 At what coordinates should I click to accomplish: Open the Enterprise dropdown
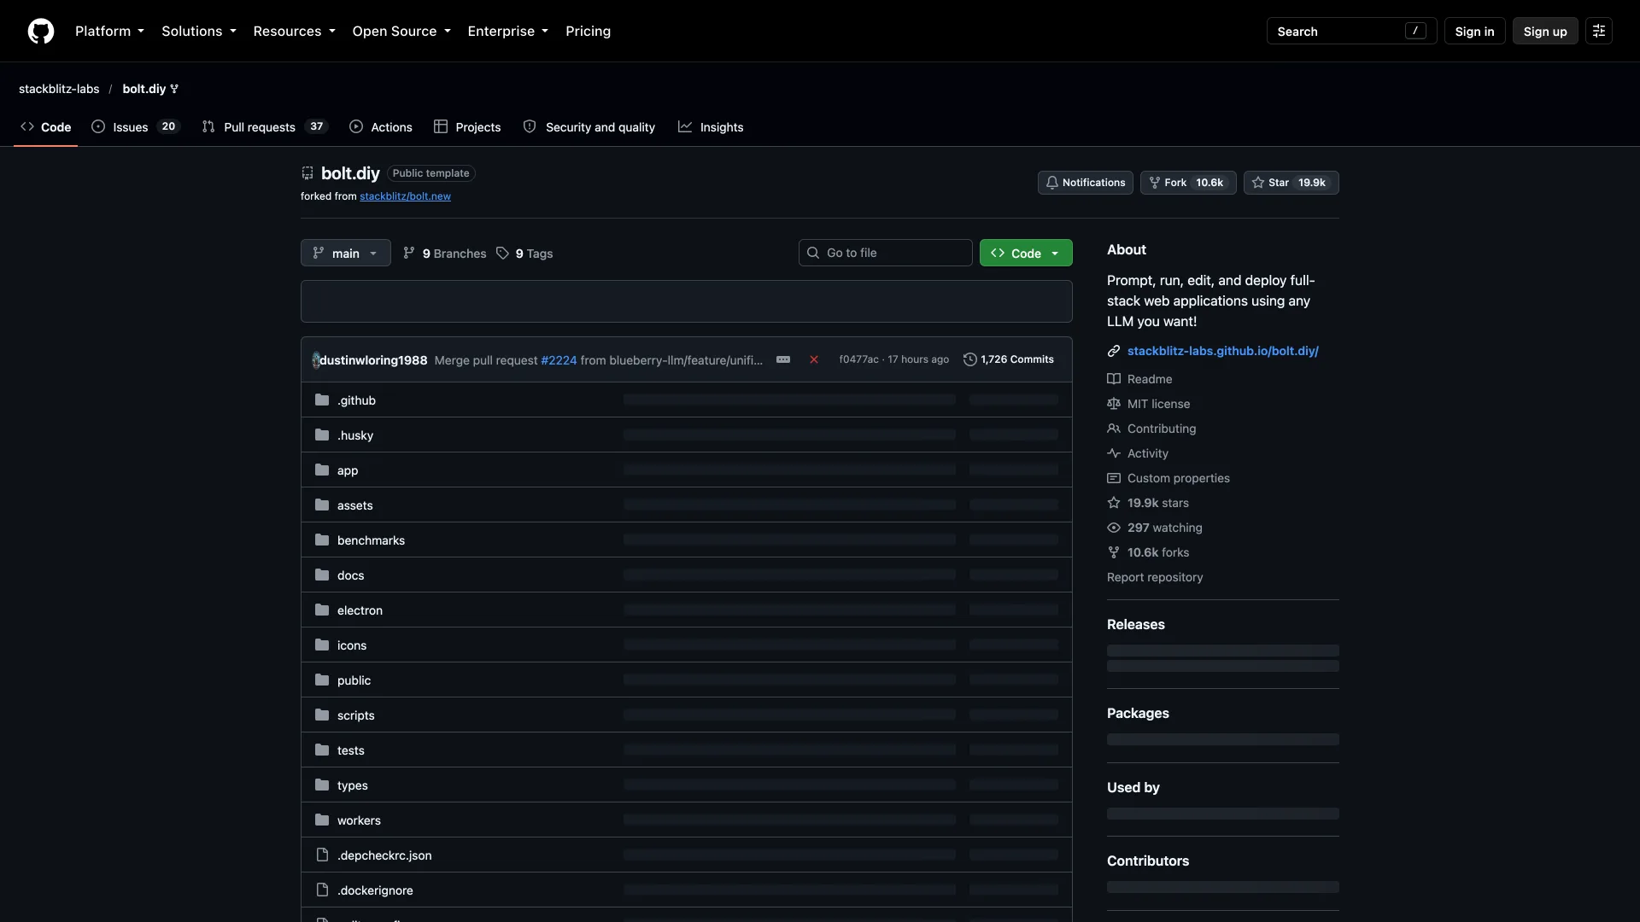click(x=507, y=32)
